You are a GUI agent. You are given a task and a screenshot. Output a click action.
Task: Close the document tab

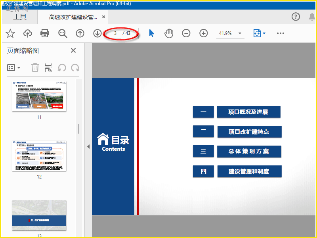pyautogui.click(x=103, y=17)
